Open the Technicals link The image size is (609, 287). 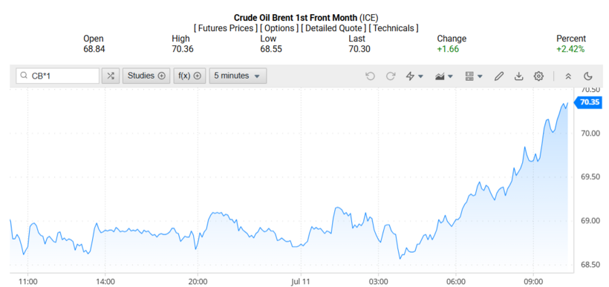tap(394, 28)
